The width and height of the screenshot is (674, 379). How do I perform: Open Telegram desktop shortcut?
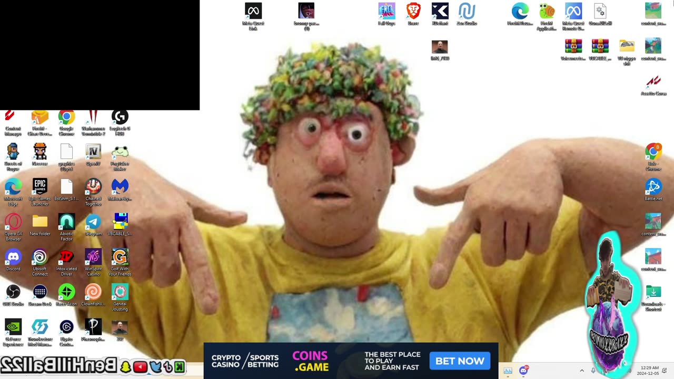[x=93, y=225]
